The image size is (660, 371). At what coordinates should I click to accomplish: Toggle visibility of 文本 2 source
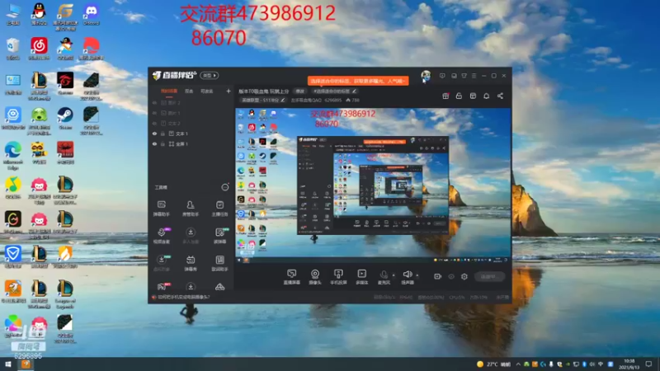click(x=154, y=123)
